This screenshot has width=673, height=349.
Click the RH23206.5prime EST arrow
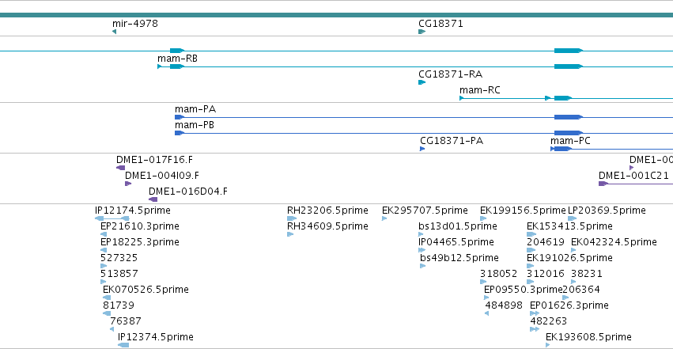(292, 218)
